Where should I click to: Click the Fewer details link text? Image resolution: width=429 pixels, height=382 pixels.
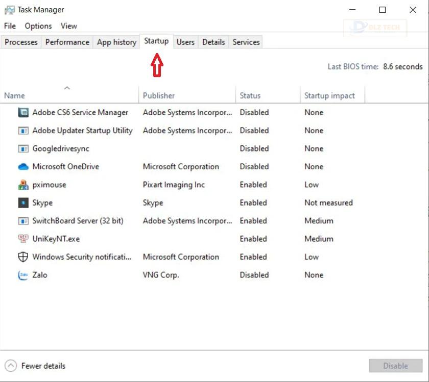click(43, 366)
